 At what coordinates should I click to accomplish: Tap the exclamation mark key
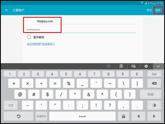(x=96, y=105)
